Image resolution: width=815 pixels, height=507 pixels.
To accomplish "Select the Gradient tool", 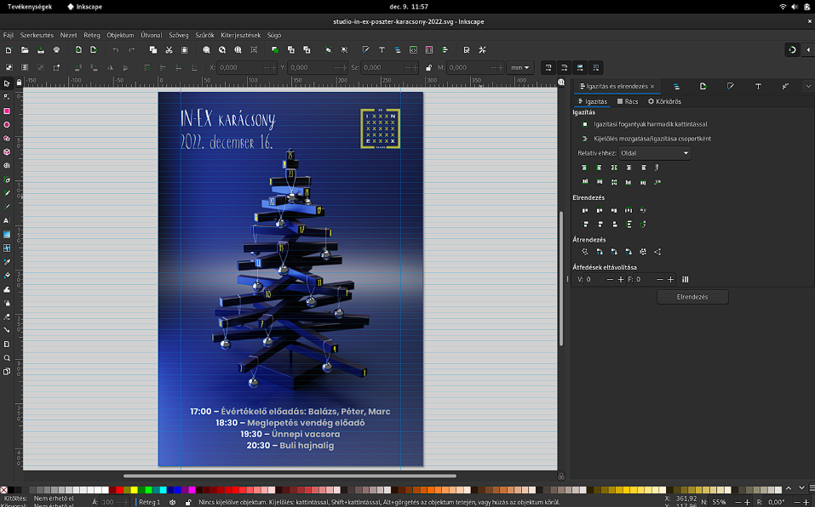I will click(6, 235).
